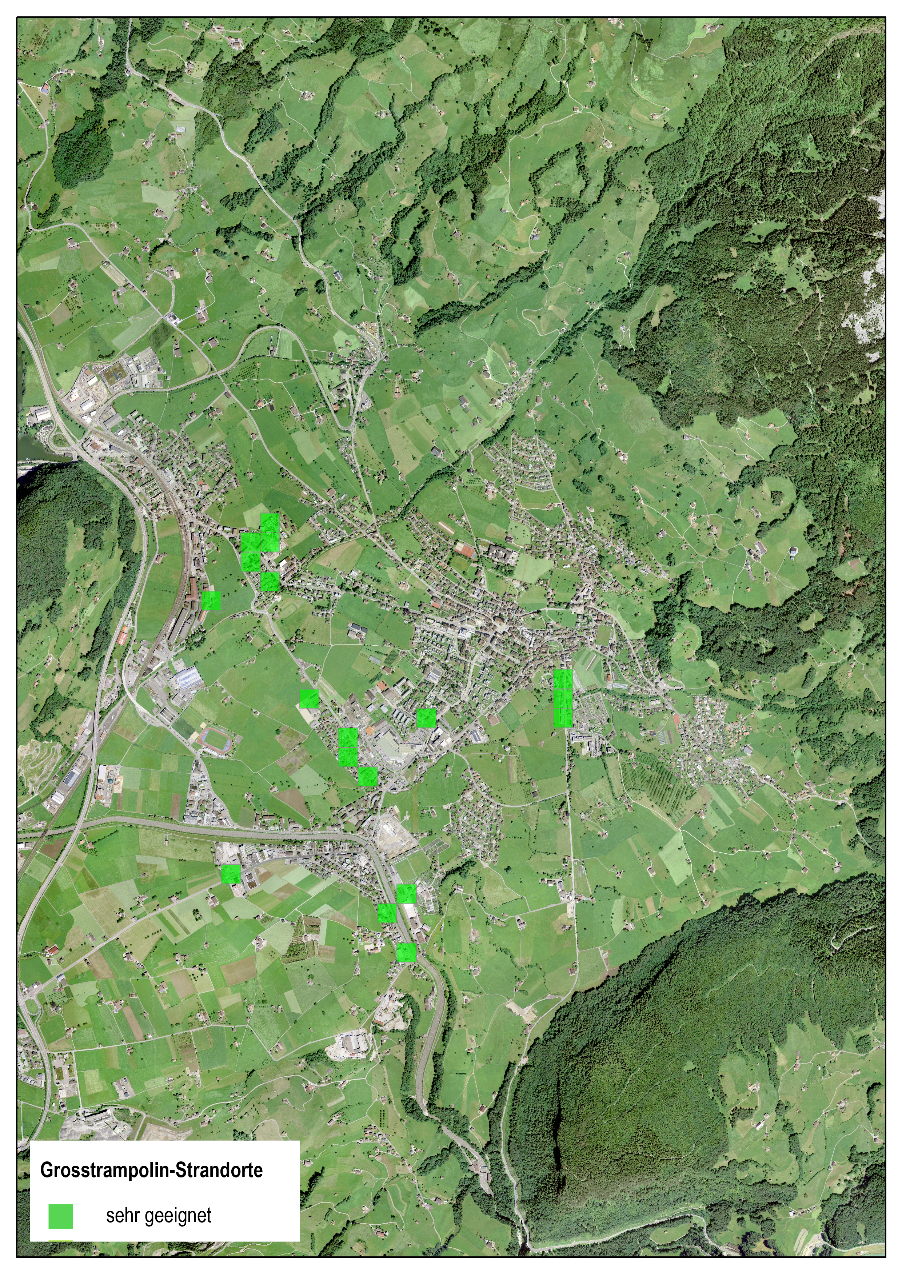Click the isolated green square beside railway sheds
This screenshot has width=902, height=1276.
[x=211, y=601]
